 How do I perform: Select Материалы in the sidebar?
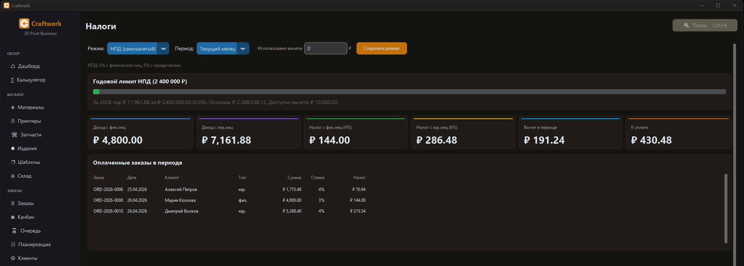click(31, 108)
